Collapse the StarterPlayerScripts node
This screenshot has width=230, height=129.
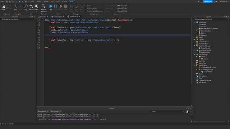point(197,70)
